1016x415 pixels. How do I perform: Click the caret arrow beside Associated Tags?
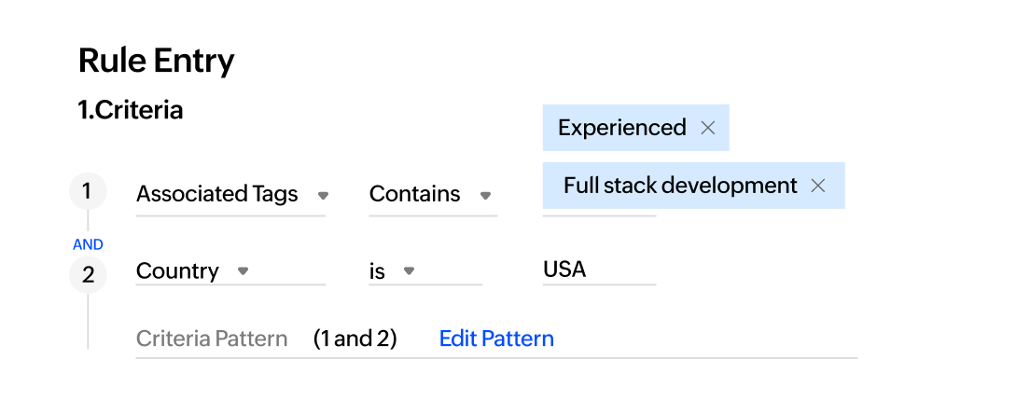pos(324,195)
